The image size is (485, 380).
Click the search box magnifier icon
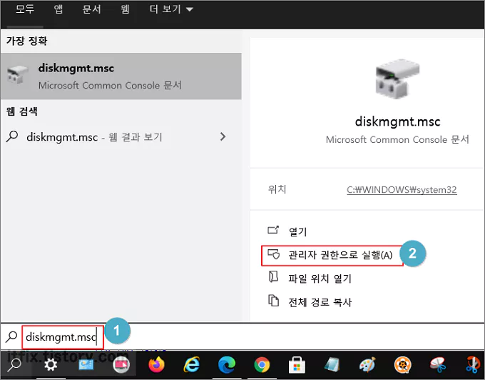(x=11, y=336)
